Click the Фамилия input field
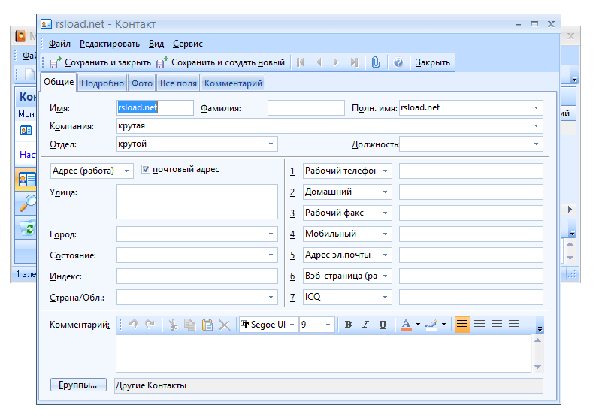This screenshot has height=420, width=596. 306,108
